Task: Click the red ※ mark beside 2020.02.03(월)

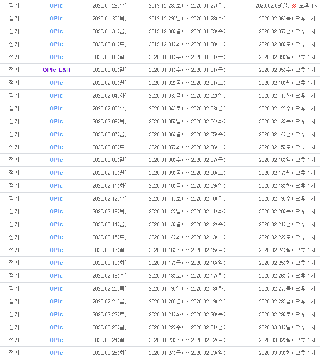Action: (294, 5)
